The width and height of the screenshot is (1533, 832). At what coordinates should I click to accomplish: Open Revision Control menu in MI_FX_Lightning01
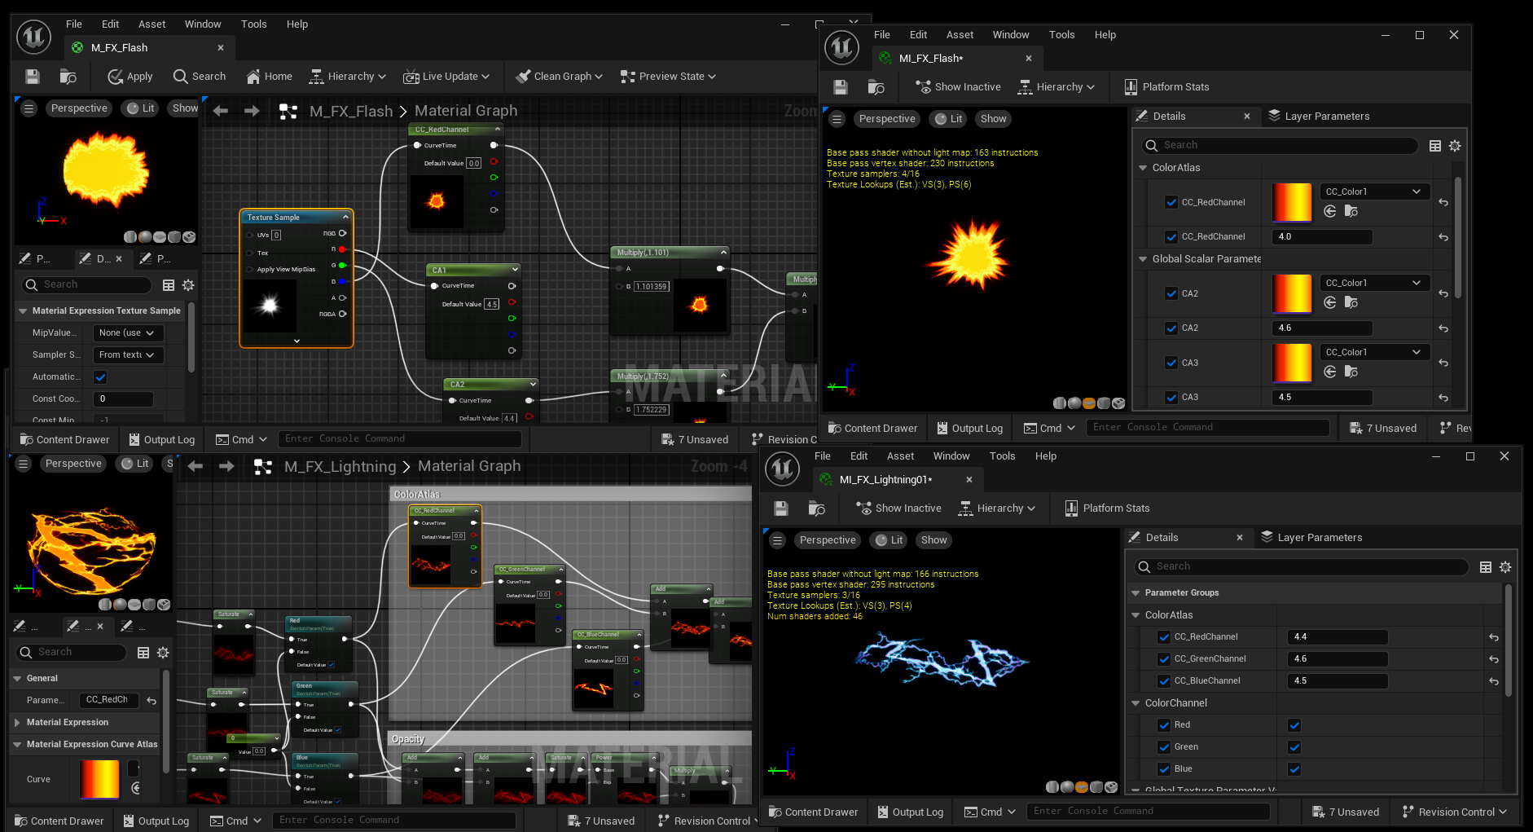[1455, 812]
